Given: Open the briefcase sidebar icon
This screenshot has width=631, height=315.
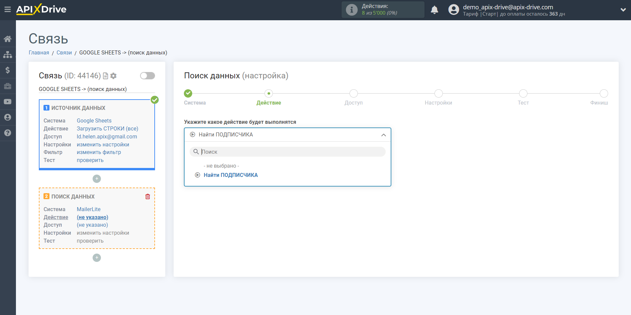Looking at the screenshot, I should (x=8, y=86).
